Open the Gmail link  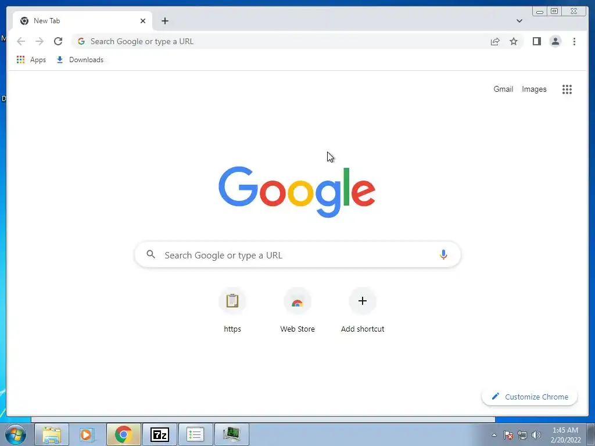503,89
